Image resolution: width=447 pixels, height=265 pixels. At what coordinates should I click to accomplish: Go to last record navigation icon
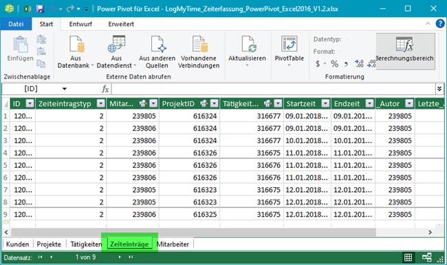click(131, 257)
